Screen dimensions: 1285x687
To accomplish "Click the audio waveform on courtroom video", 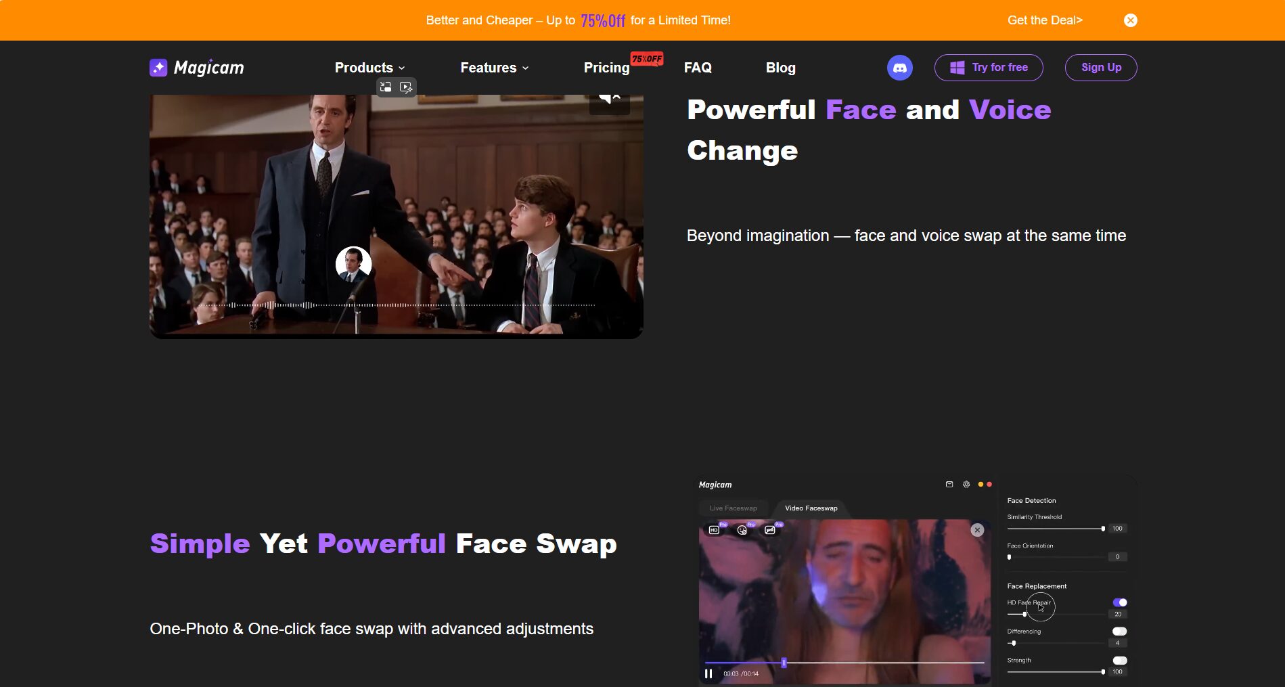I will click(396, 305).
